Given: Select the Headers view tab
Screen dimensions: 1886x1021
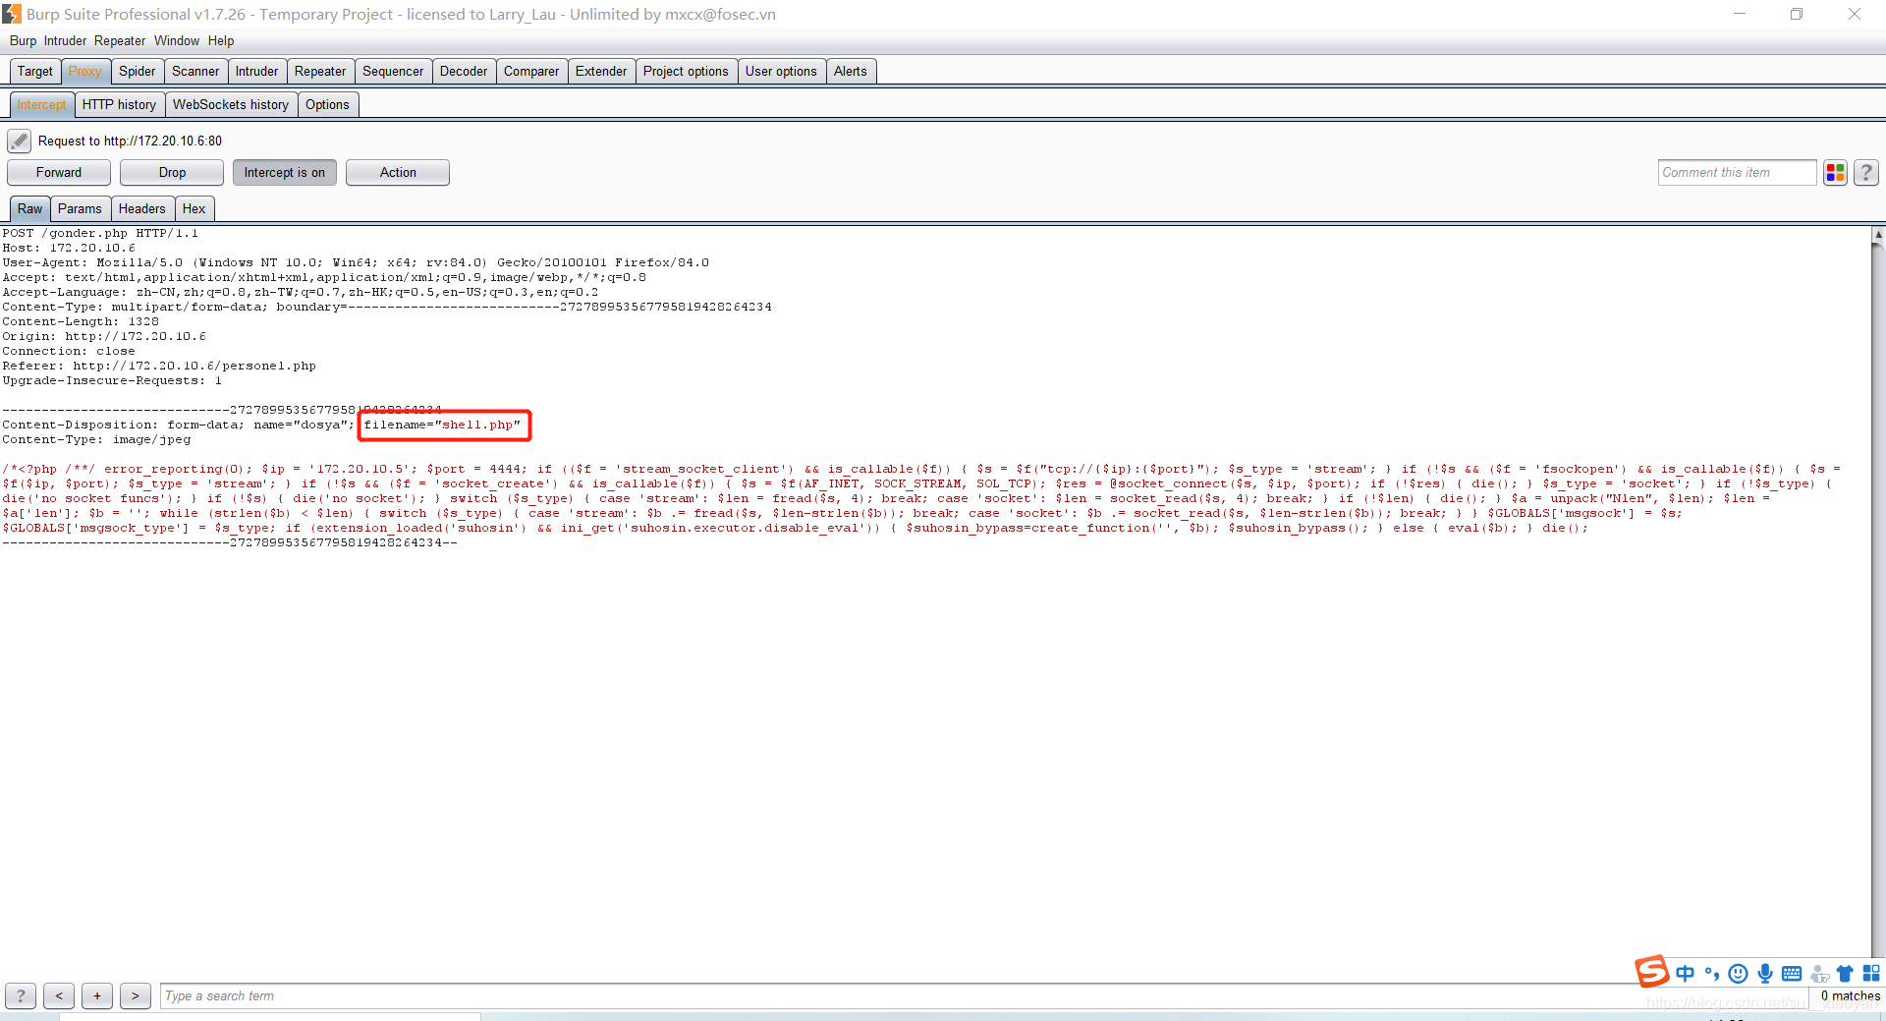Looking at the screenshot, I should [x=142, y=208].
